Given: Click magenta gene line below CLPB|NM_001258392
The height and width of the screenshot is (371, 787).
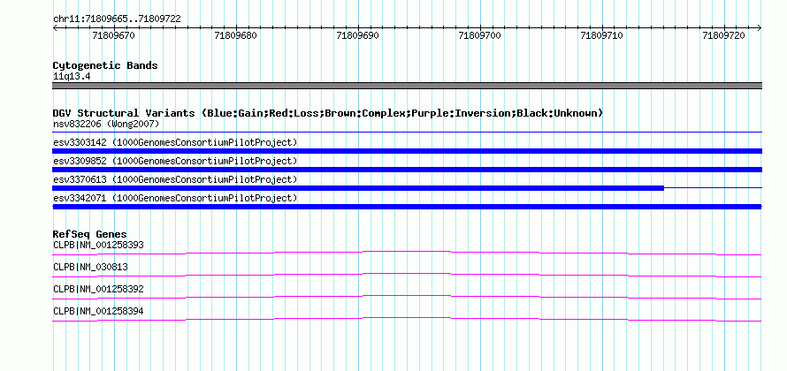Looking at the screenshot, I should click(x=407, y=297).
